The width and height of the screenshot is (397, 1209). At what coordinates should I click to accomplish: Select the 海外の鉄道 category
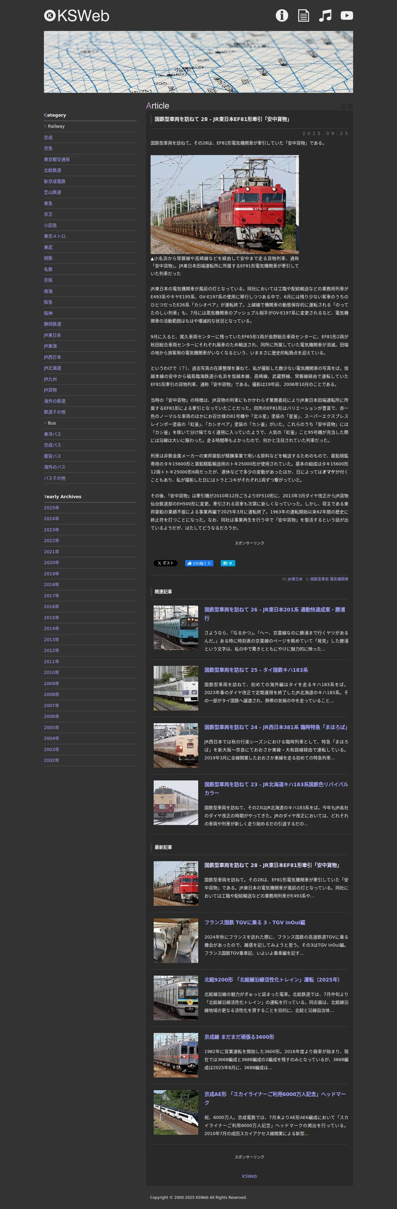55,401
